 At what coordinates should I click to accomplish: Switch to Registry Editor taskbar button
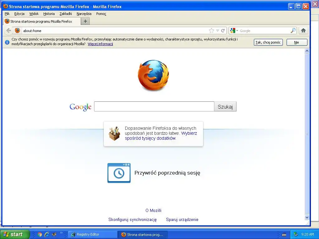pos(93,235)
